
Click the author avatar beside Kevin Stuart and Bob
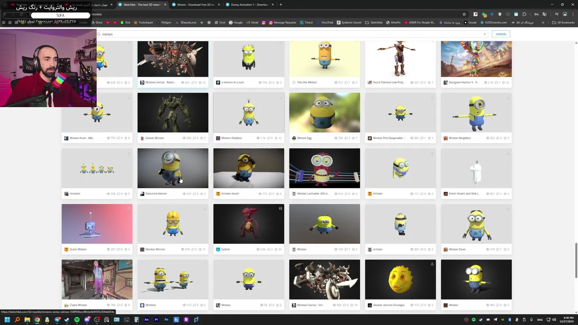446,194
